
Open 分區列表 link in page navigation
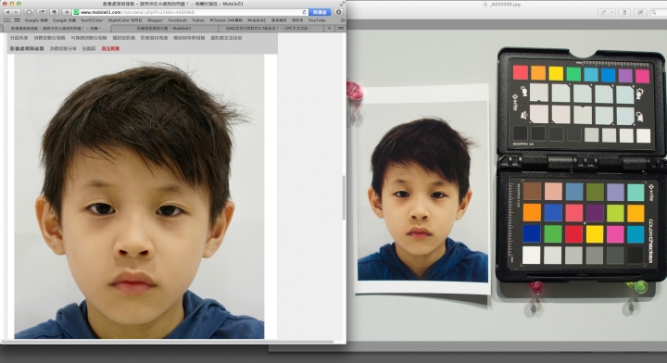[x=19, y=38]
